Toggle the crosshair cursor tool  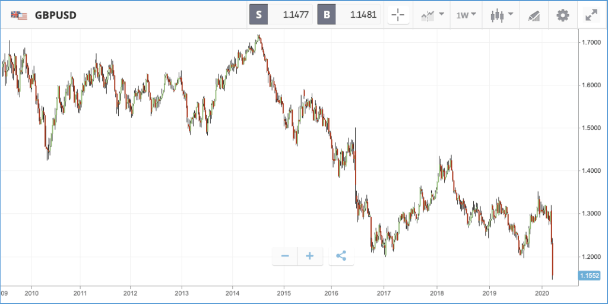point(398,15)
